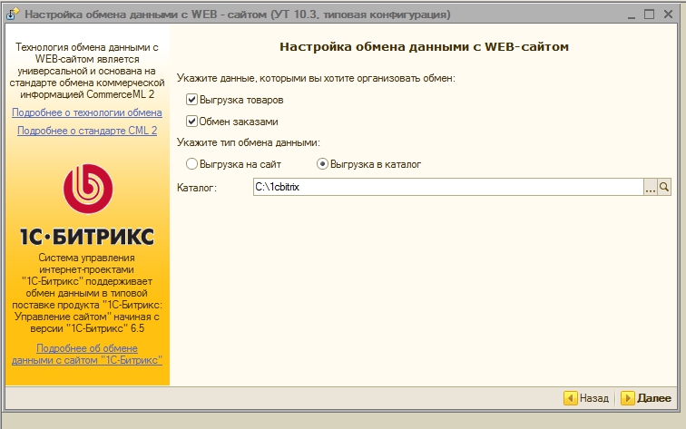The width and height of the screenshot is (686, 429).
Task: Open link Подробнее об обмене данными с сайтом
Action: (x=86, y=355)
